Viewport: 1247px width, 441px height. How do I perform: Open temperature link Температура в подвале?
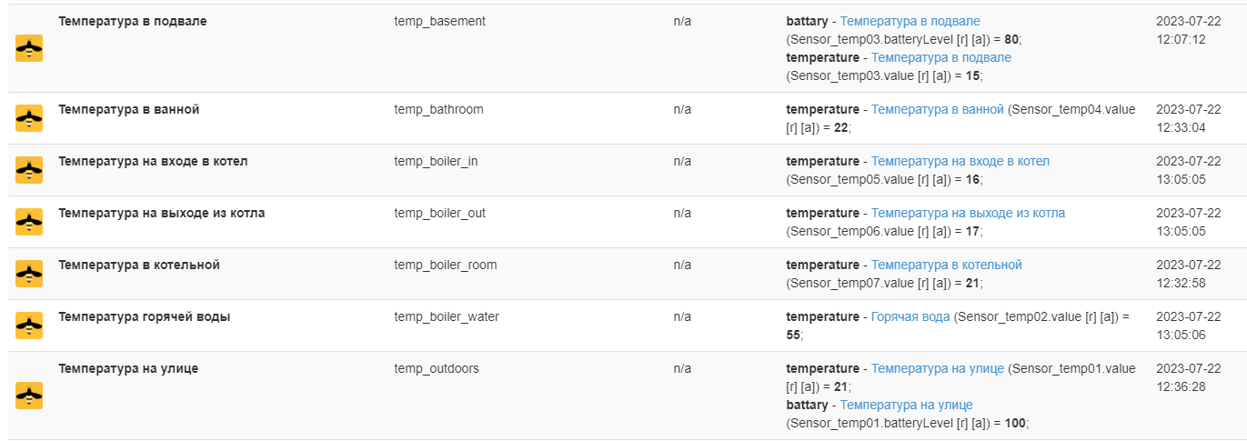pos(940,57)
